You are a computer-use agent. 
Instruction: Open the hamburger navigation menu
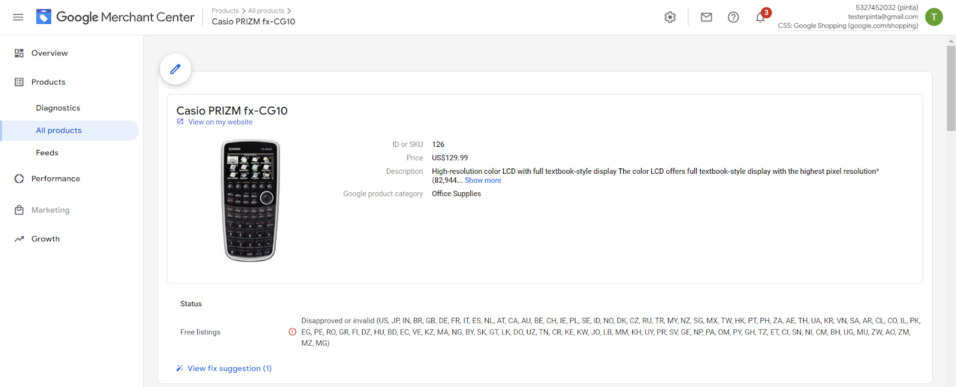point(18,17)
